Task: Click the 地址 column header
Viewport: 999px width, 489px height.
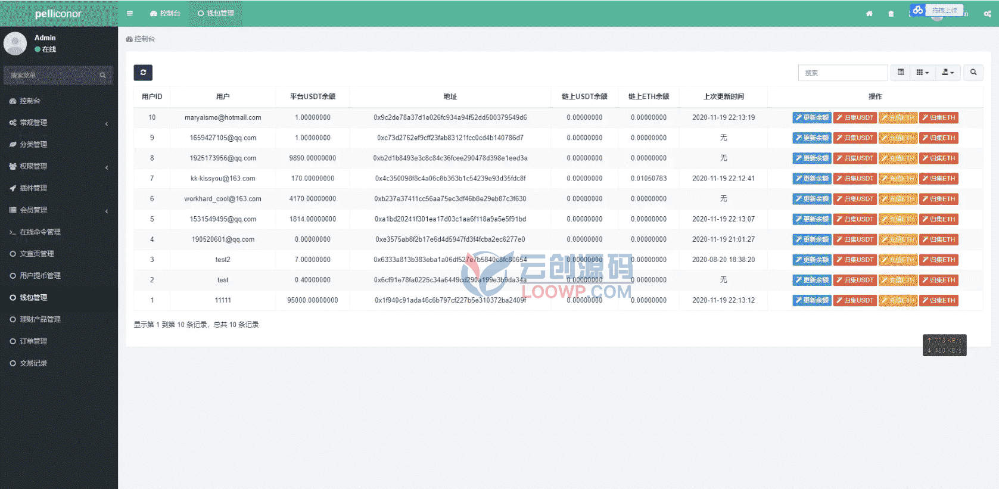Action: pos(450,96)
